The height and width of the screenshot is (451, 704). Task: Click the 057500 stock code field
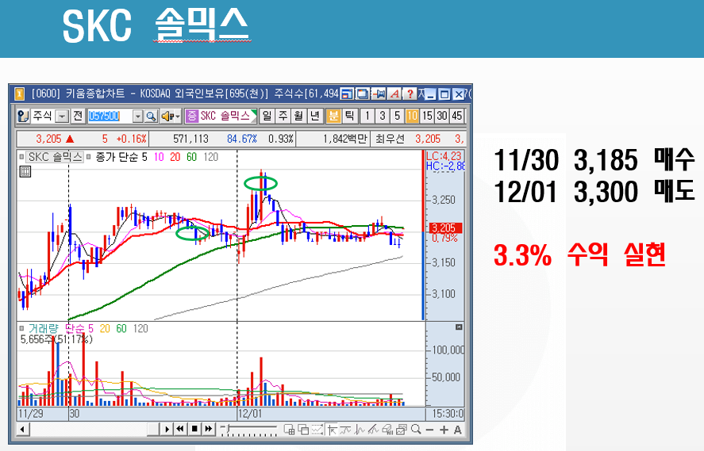click(110, 117)
